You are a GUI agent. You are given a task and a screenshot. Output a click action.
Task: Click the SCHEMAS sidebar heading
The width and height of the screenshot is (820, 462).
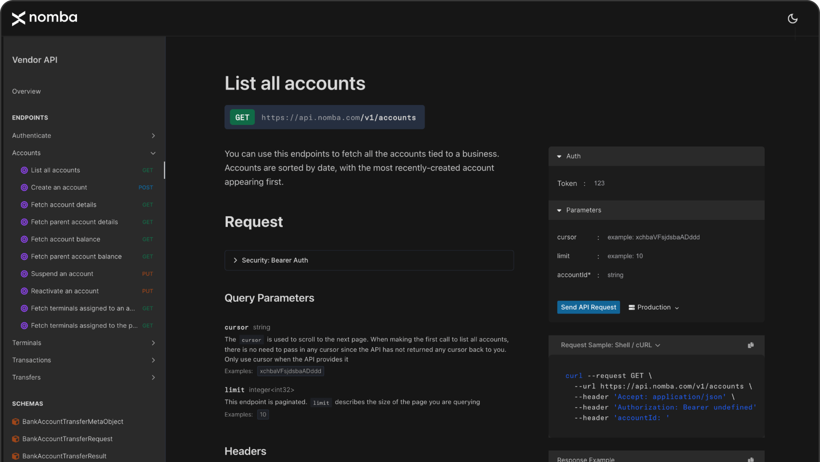tap(27, 404)
